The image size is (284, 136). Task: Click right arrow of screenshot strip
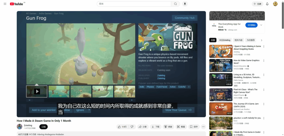(x=132, y=100)
